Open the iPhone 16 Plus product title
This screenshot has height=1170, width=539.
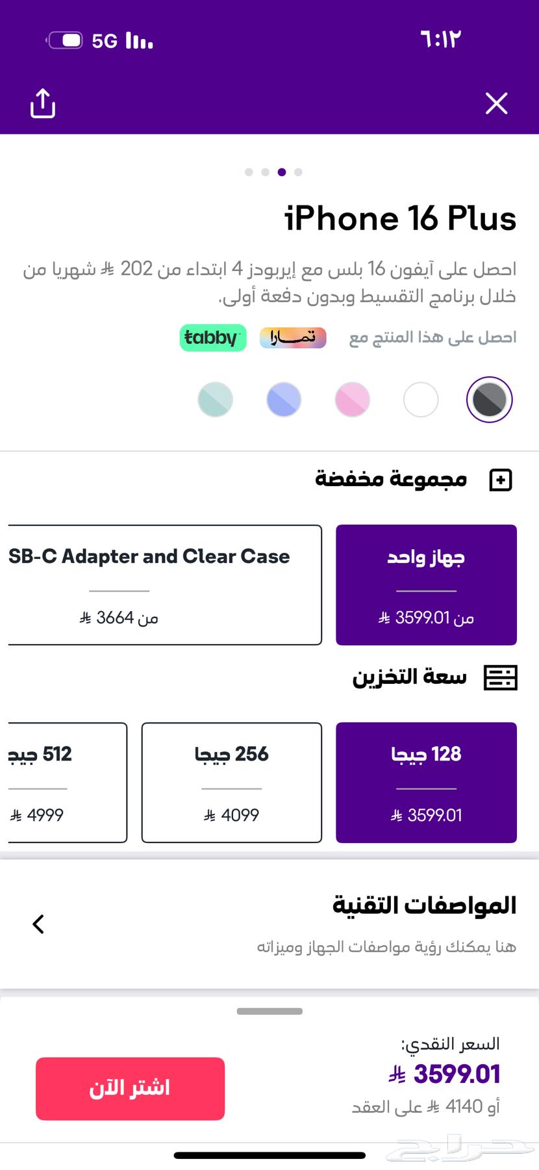point(400,219)
